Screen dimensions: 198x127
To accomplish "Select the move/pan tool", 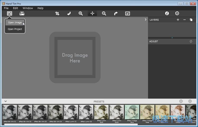I will click(x=92, y=14).
